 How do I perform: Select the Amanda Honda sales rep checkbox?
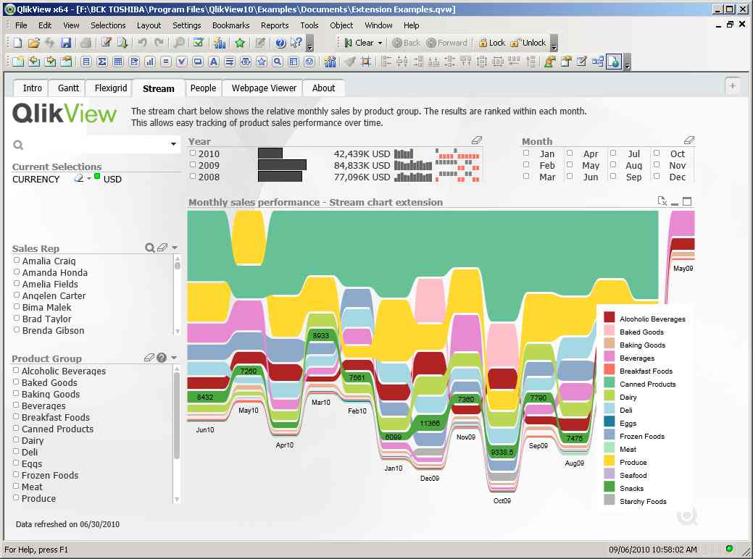coord(17,272)
